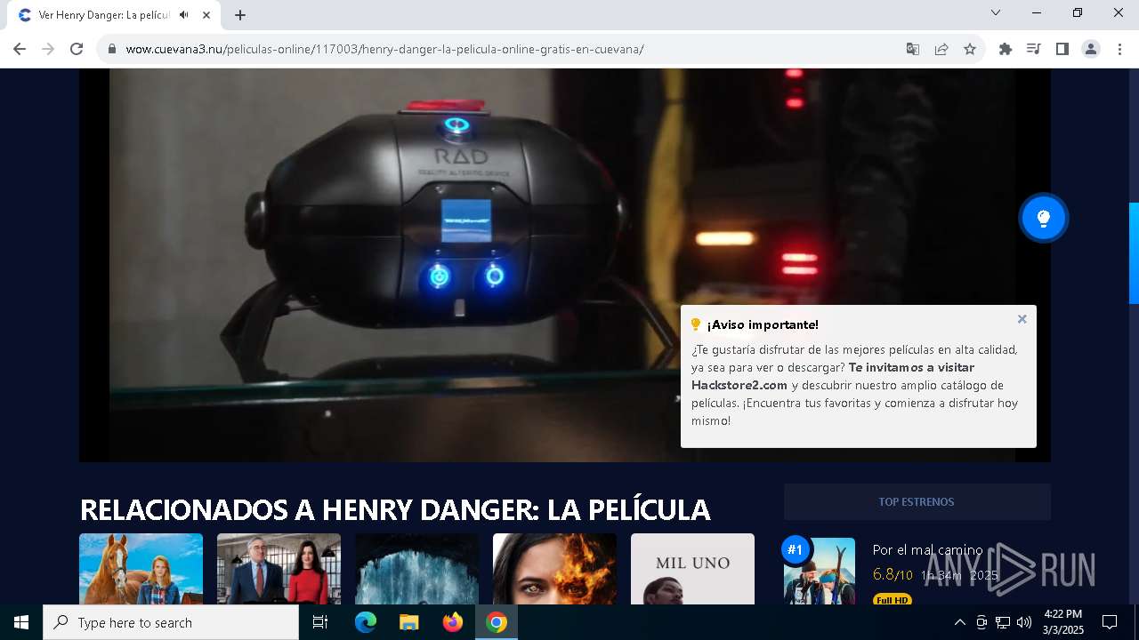Open the #1 ranked movie poster
Image resolution: width=1139 pixels, height=640 pixels.
(819, 571)
